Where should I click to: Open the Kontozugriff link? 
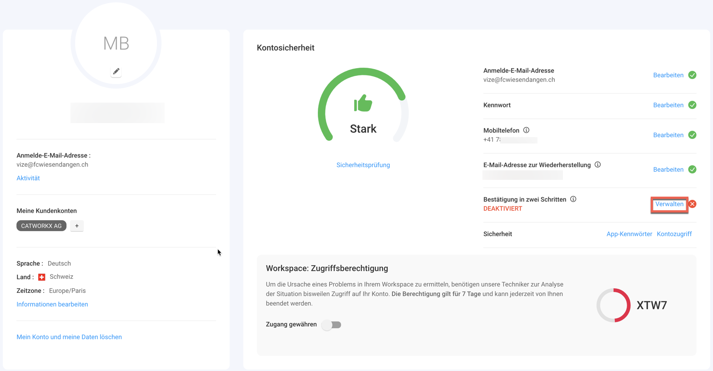pyautogui.click(x=674, y=234)
